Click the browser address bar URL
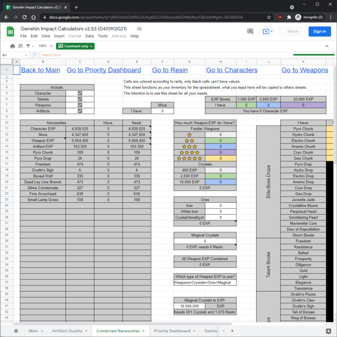 pos(146,17)
